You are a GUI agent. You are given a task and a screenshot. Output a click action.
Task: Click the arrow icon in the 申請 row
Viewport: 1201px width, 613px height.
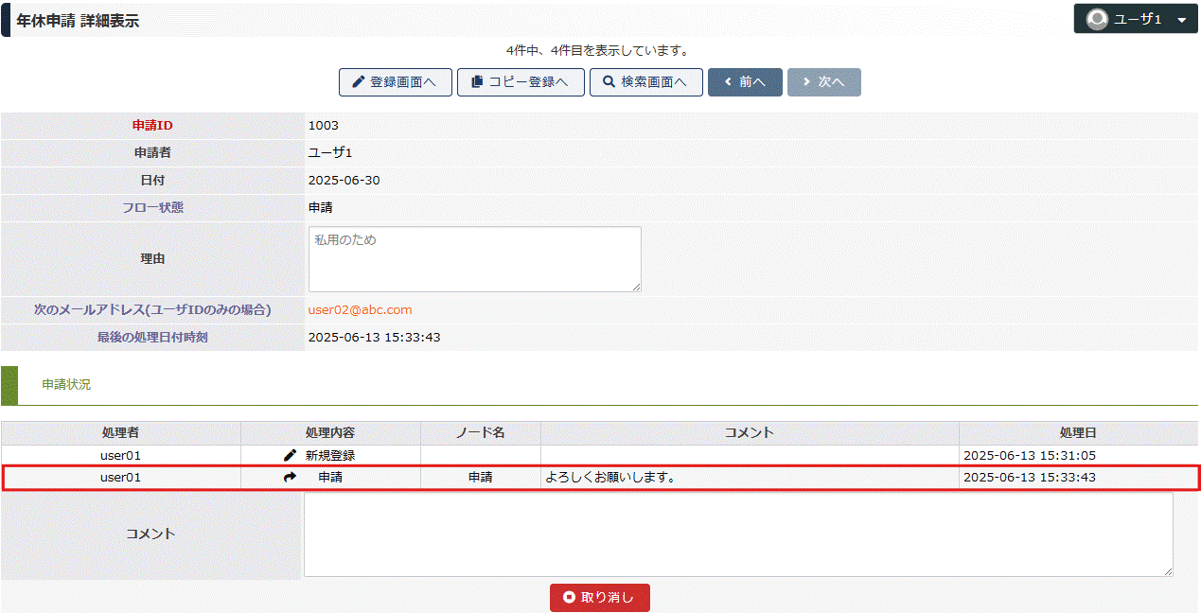click(291, 478)
